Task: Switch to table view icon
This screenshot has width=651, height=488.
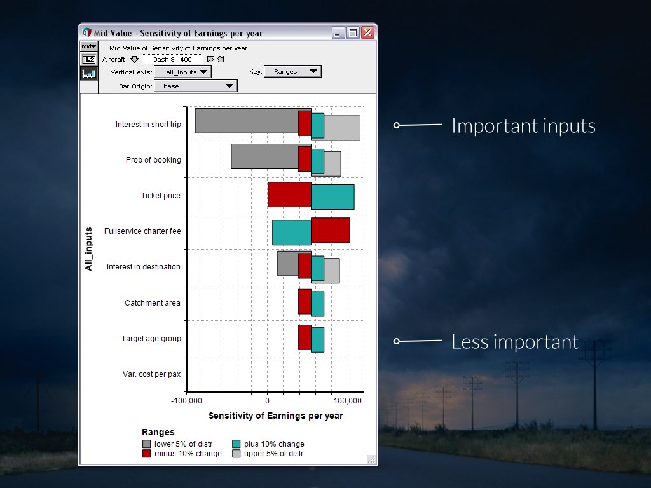Action: 88,59
